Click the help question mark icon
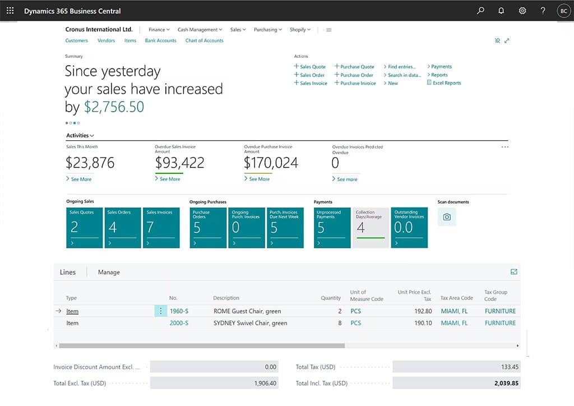The height and width of the screenshot is (406, 574). [543, 11]
